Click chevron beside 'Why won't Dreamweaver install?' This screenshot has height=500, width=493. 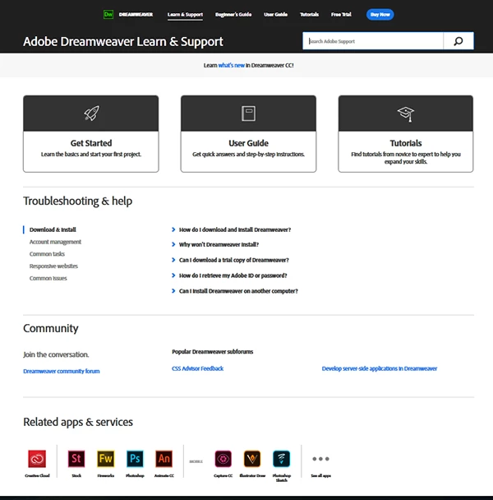tap(173, 244)
